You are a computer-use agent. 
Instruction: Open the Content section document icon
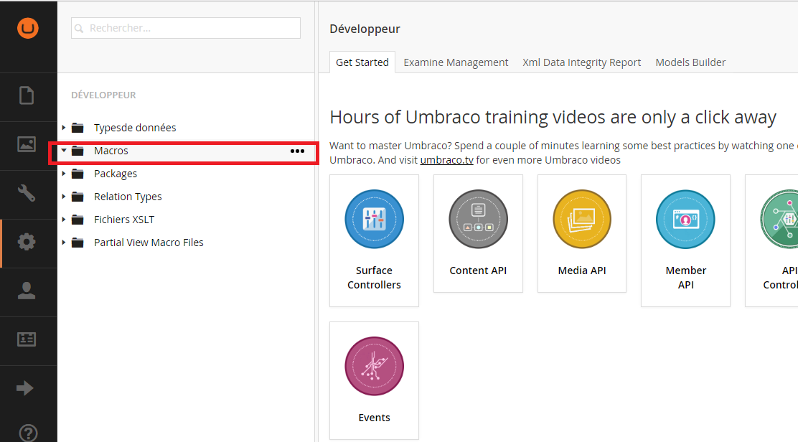pyautogui.click(x=27, y=95)
